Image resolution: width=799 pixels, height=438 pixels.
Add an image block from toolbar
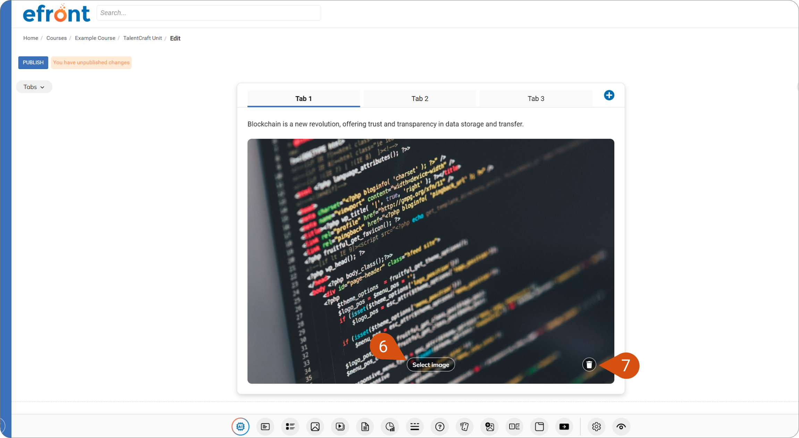tap(315, 427)
